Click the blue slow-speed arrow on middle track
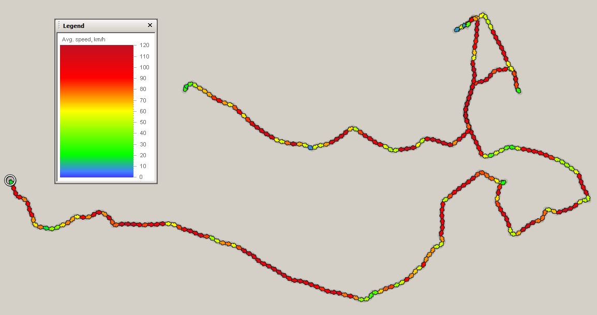The image size is (597, 315). point(310,147)
